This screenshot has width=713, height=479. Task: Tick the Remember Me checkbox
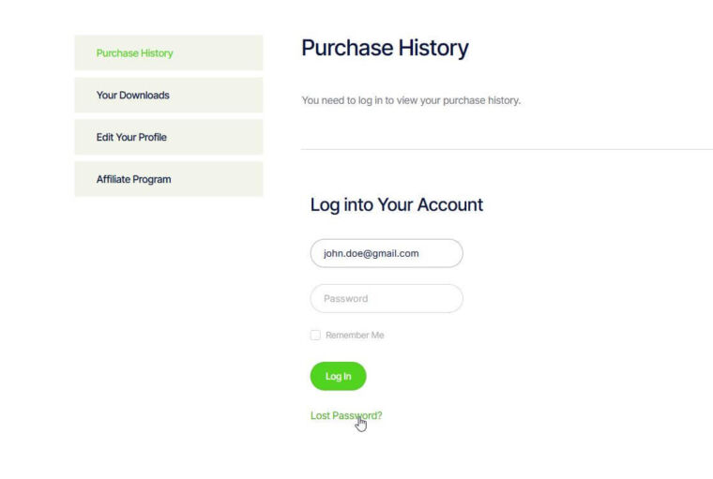click(315, 335)
